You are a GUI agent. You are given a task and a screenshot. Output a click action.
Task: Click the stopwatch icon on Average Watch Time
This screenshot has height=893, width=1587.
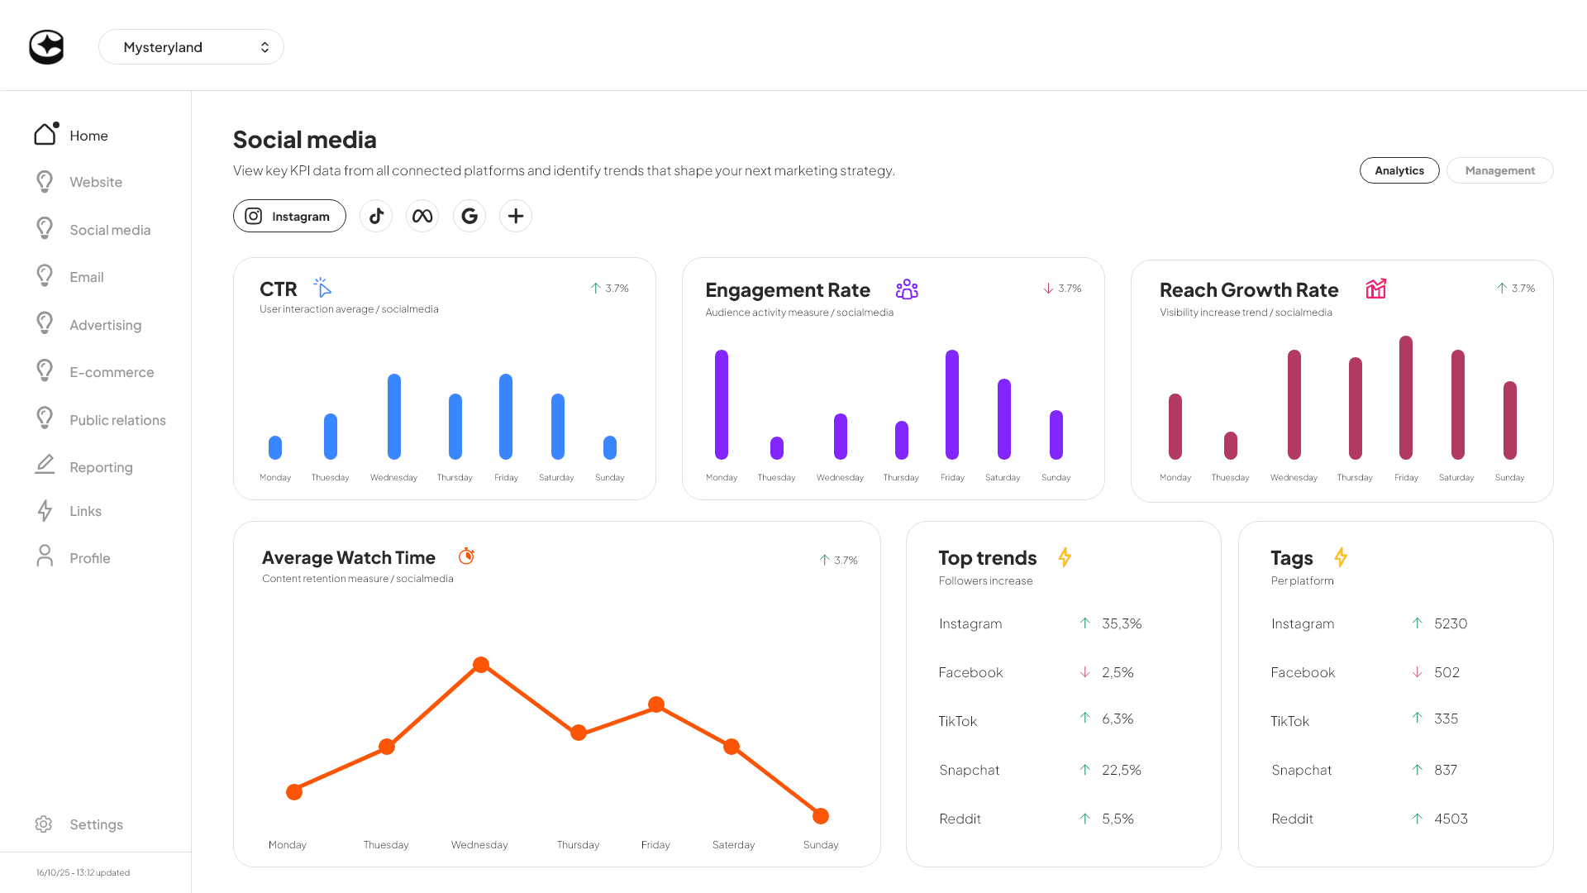tap(466, 556)
